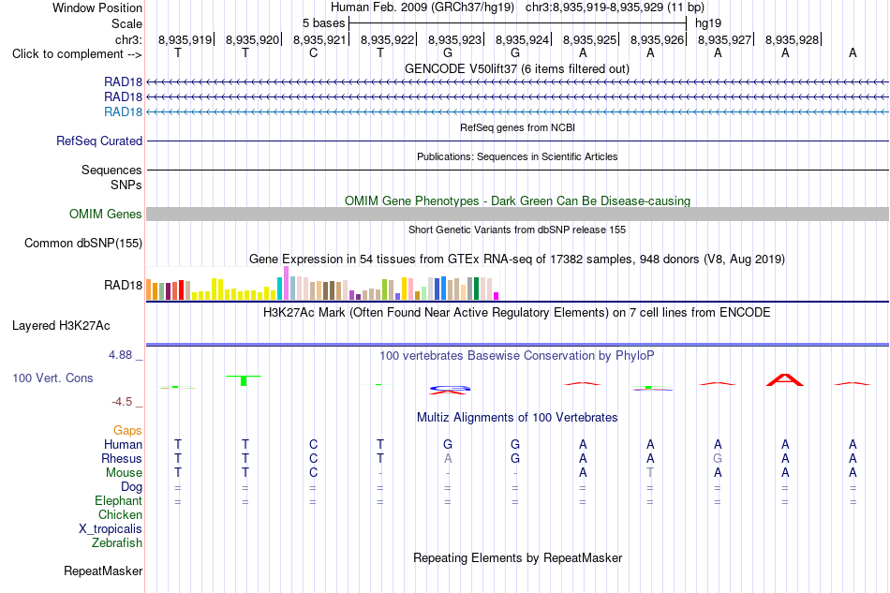Click "chr3:8,935,919-8,935,929 (11 bp)" position text
This screenshot has width=890, height=593.
(616, 7)
